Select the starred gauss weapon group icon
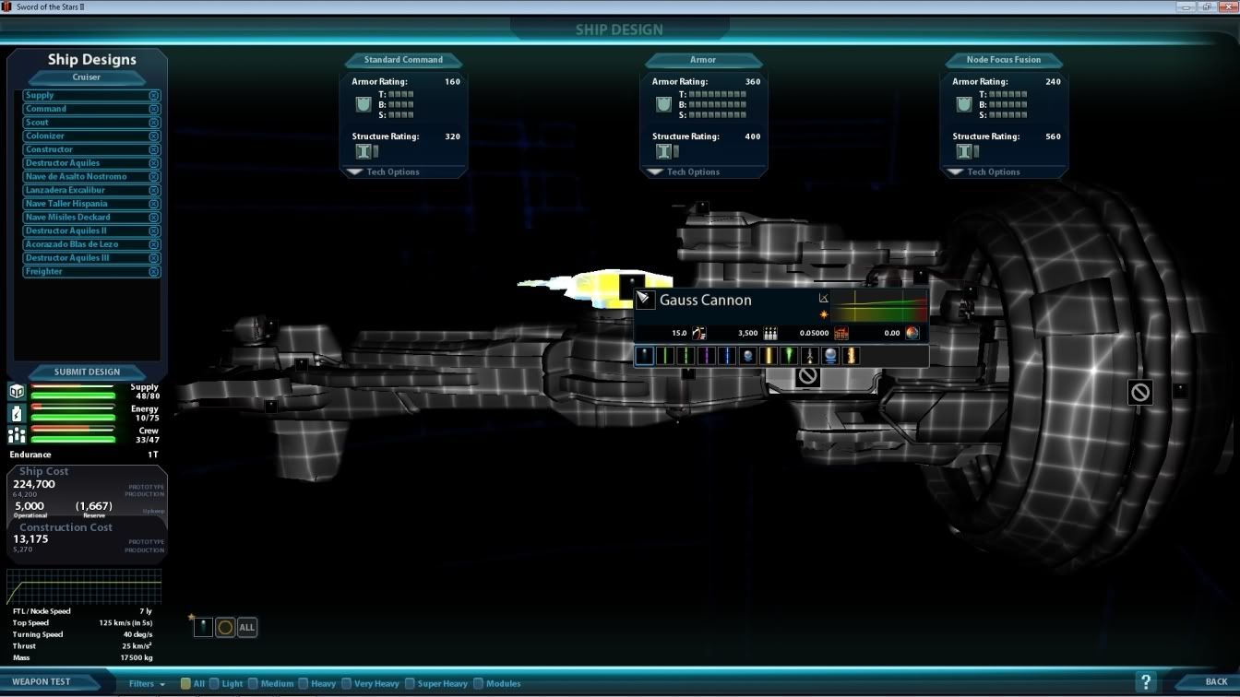This screenshot has height=697, width=1240. pos(203,627)
